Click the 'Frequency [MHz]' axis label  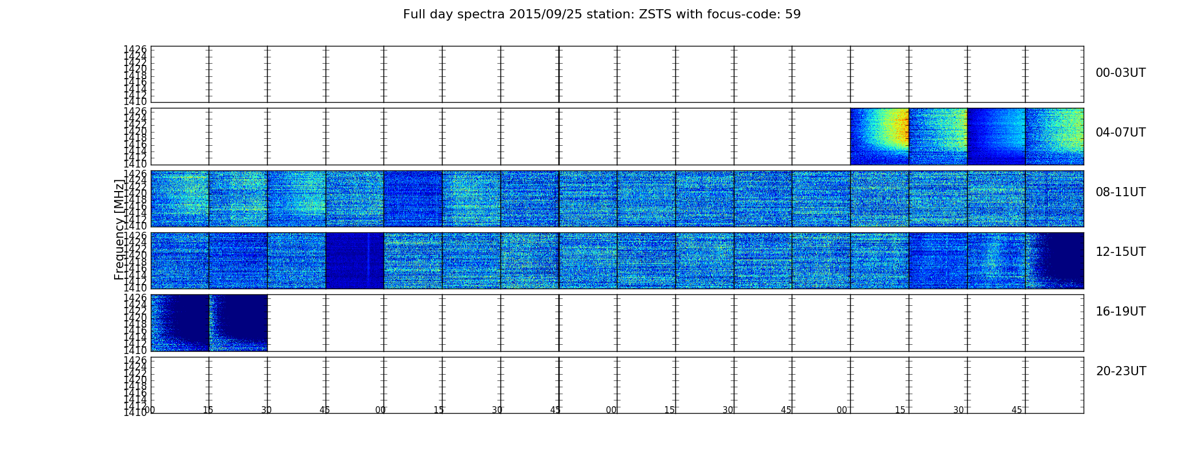119,229
